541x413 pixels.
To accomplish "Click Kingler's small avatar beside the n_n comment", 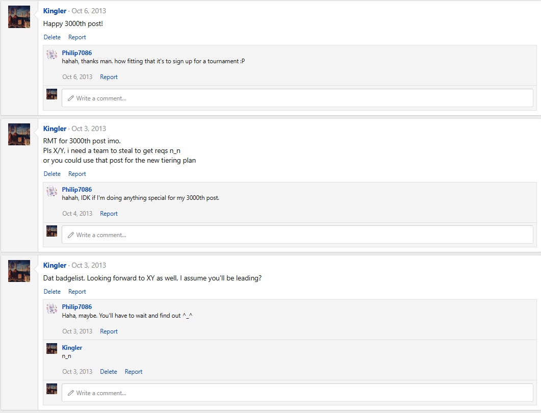I will coord(51,349).
